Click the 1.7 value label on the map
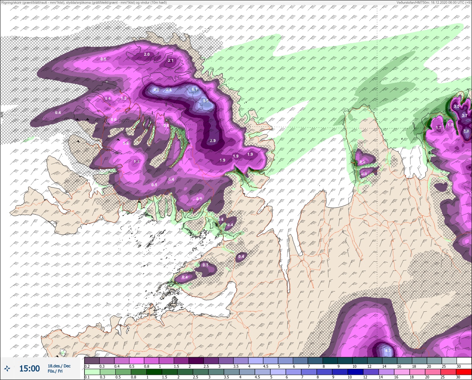Screen dimensions: 472x380 click(438, 128)
